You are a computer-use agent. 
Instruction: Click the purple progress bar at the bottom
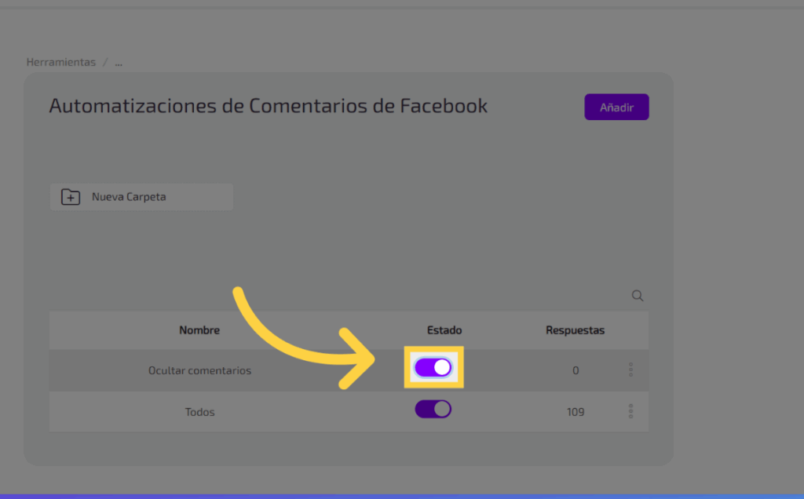coord(402,496)
